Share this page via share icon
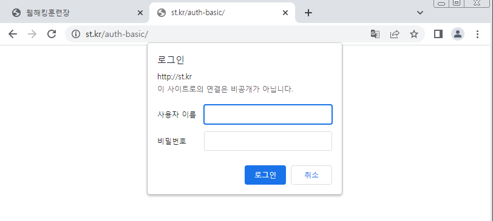This screenshot has width=493, height=221. [395, 34]
